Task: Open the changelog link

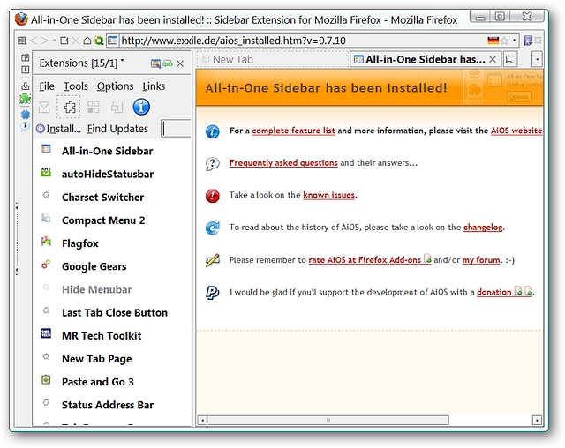Action: [x=483, y=227]
